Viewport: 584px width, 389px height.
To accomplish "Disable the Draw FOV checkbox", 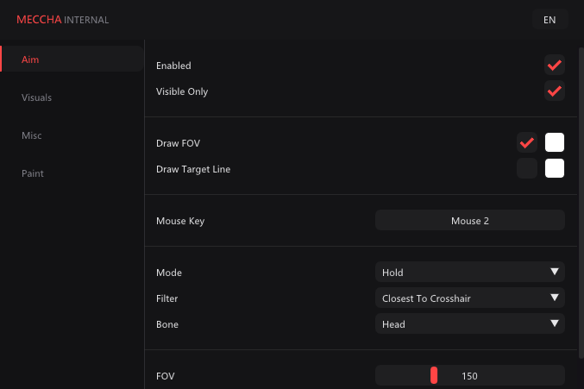I will pyautogui.click(x=527, y=142).
